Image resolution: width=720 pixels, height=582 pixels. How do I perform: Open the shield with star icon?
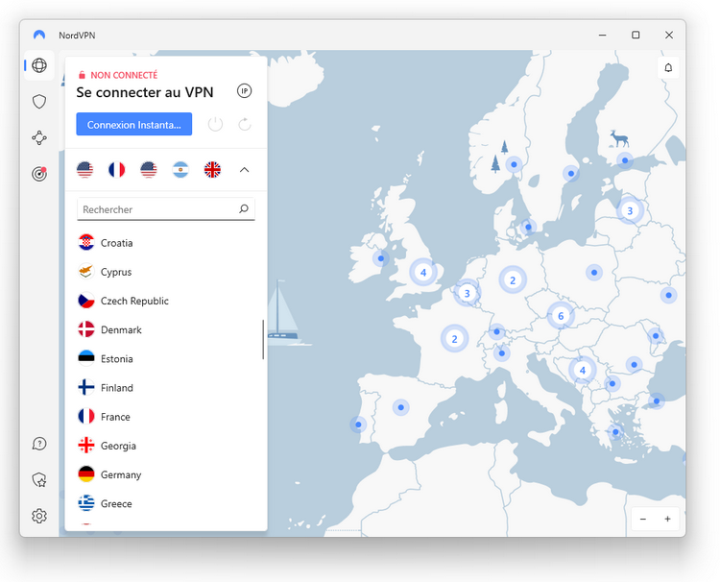pyautogui.click(x=39, y=480)
